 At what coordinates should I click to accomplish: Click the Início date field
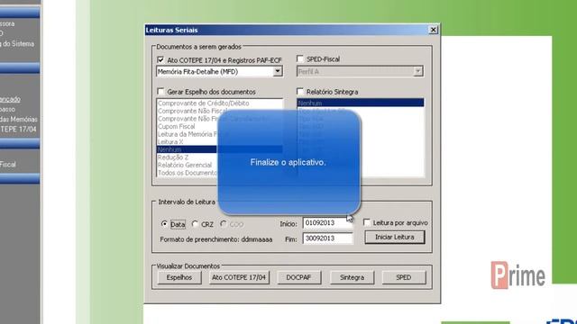(327, 223)
